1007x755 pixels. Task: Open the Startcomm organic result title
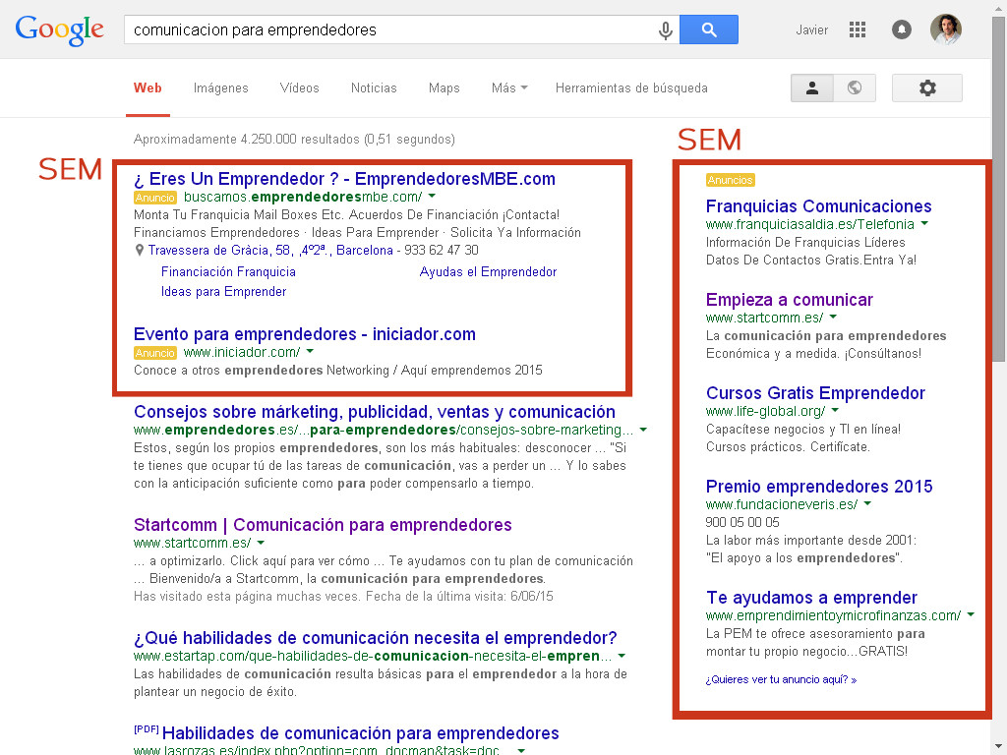click(x=323, y=525)
